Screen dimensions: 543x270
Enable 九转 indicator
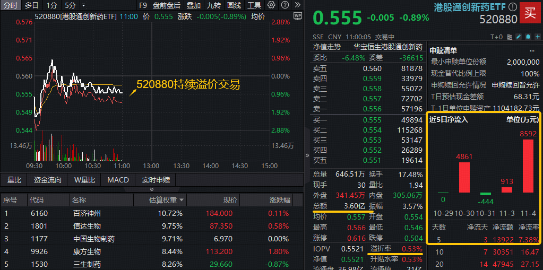click(214, 5)
